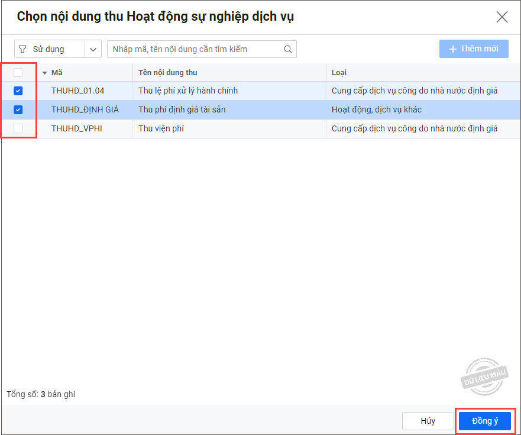Toggle the select-all checkbox in table header
The width and height of the screenshot is (521, 435).
pos(18,73)
